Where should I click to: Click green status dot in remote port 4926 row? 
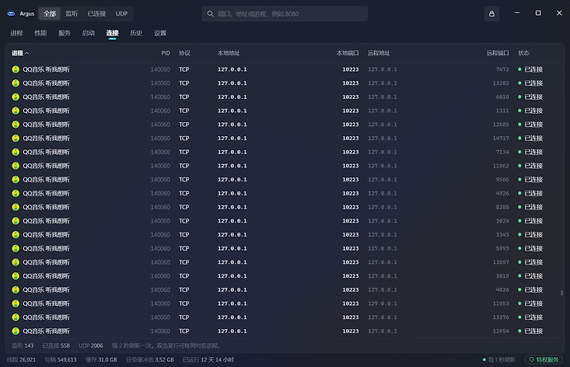pos(520,194)
